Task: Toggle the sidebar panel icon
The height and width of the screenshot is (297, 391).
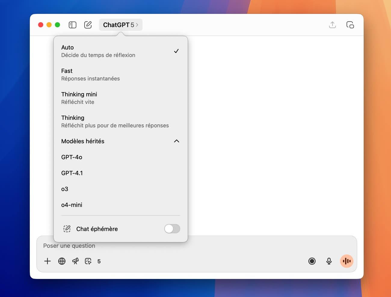Action: (x=72, y=25)
